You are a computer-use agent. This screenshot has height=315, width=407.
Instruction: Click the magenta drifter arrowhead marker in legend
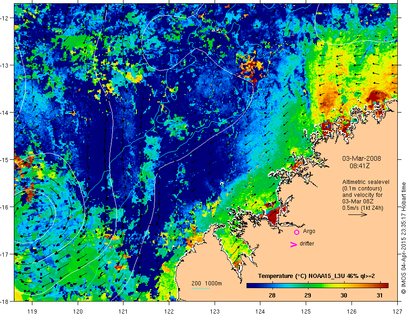(294, 244)
